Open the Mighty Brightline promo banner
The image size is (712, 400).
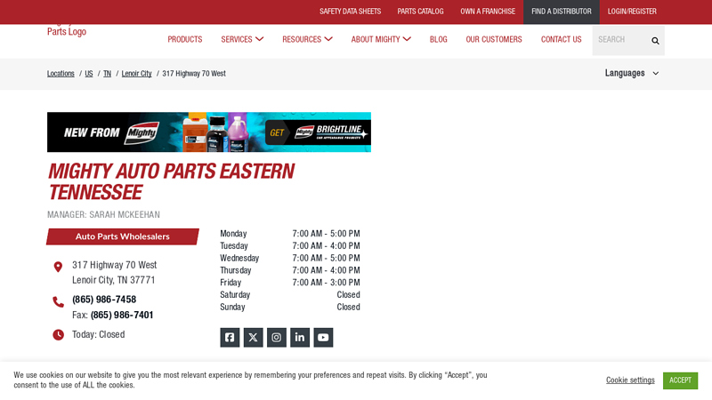209,132
